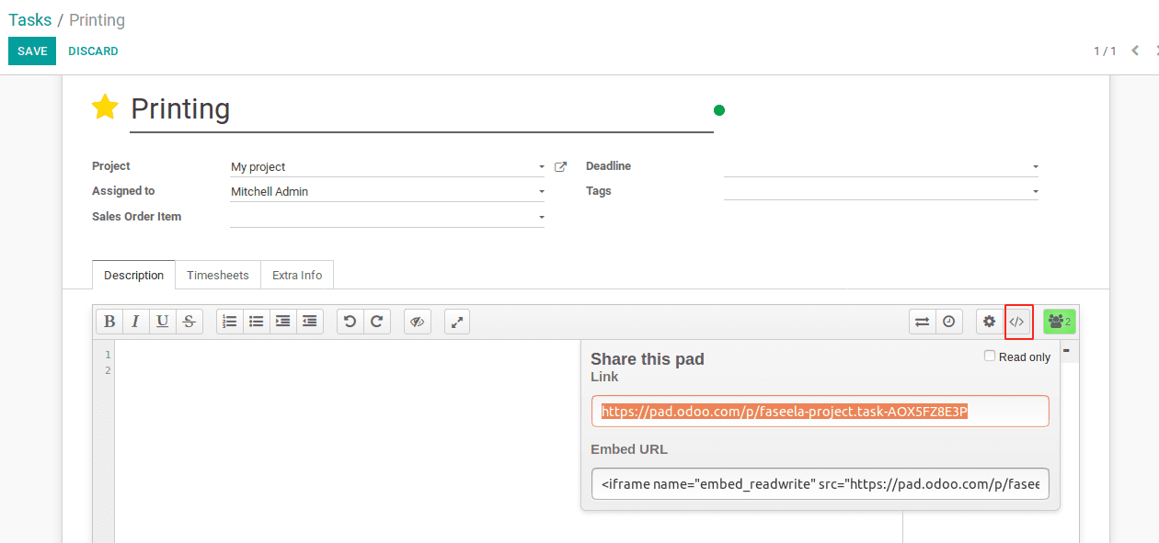Open the My project external link icon
1159x543 pixels.
pyautogui.click(x=561, y=167)
